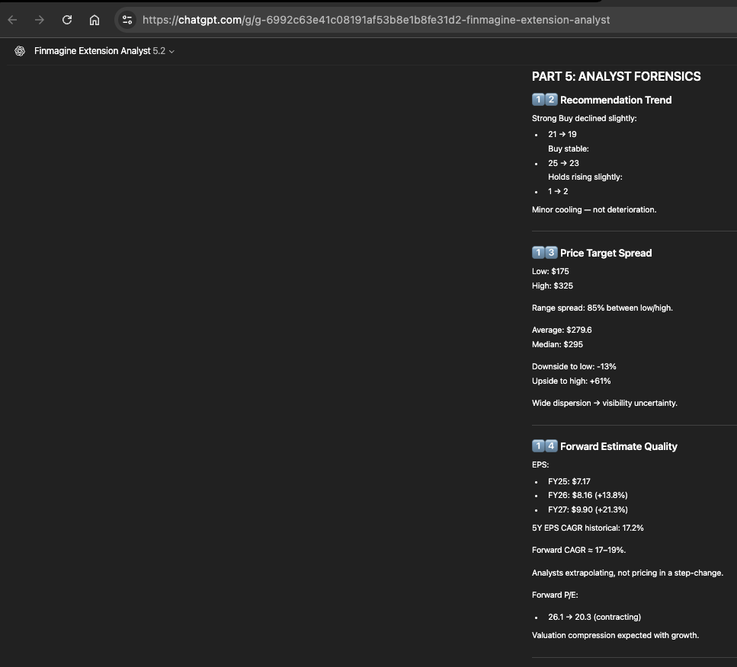Click keycap 13 emoji beside Price Target Spread

tap(544, 253)
